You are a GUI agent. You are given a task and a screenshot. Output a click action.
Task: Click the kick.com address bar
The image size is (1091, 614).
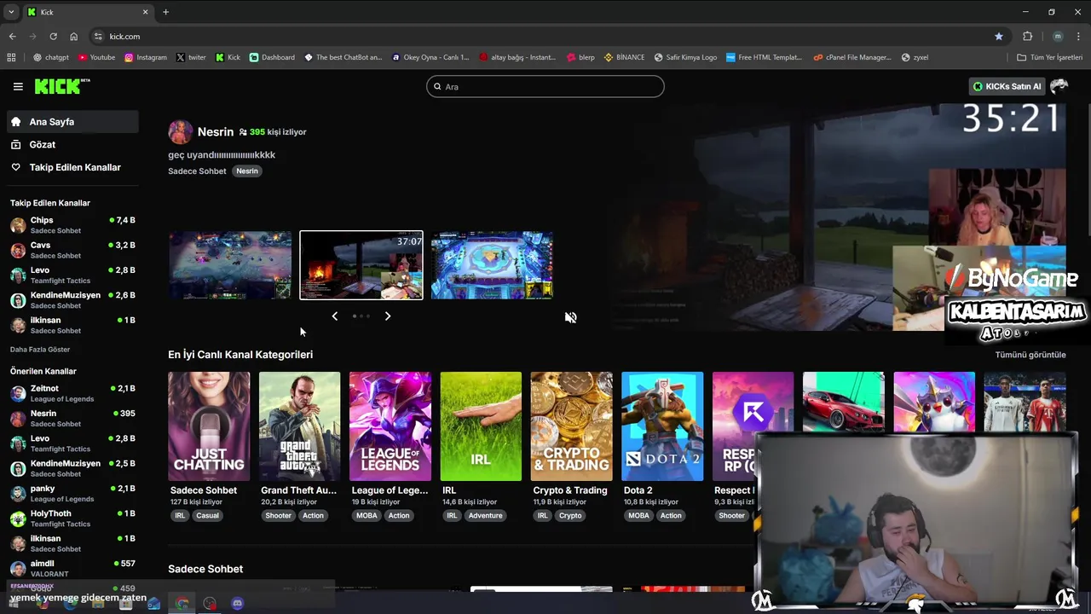545,37
